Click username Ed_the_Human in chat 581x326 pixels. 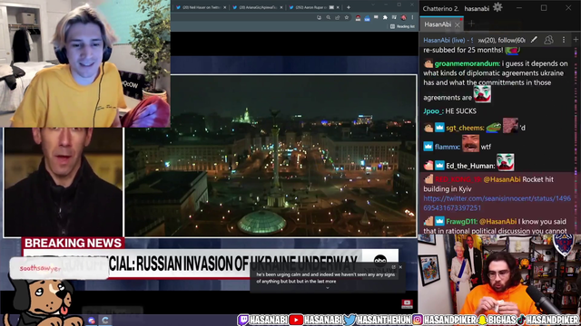coord(470,166)
